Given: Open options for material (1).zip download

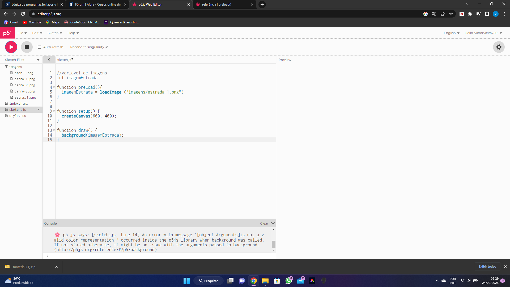Looking at the screenshot, I should (x=57, y=267).
